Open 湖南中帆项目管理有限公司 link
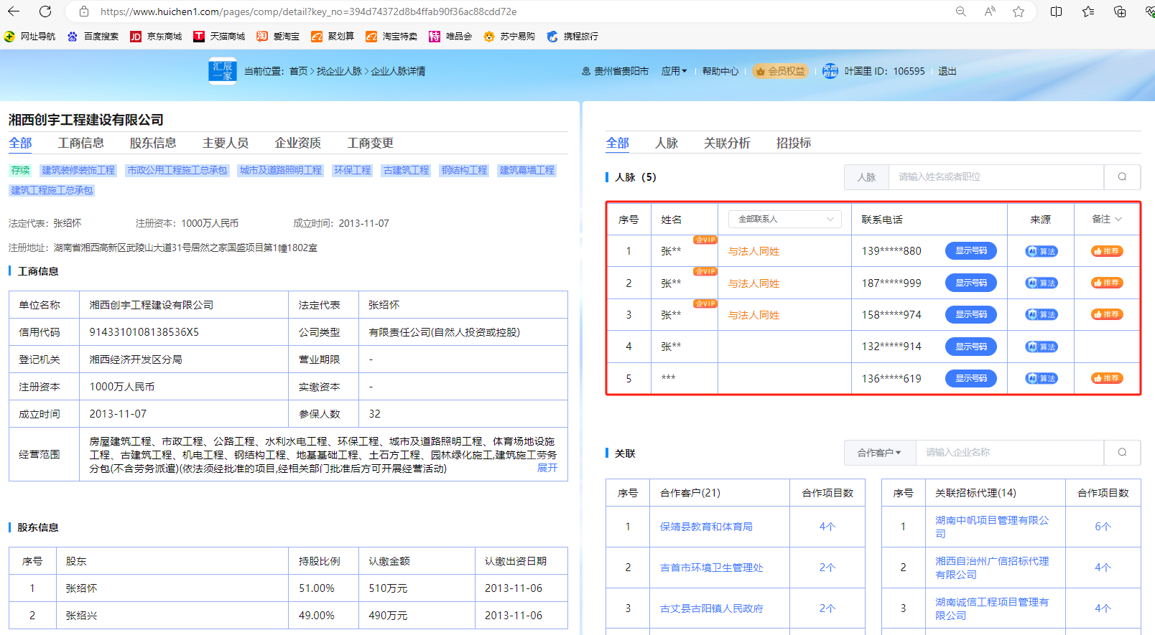 [992, 527]
